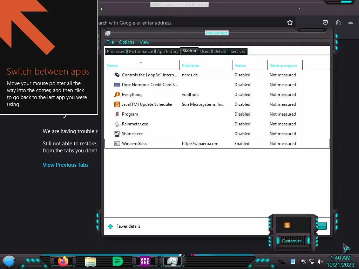359x269 pixels.
Task: Click the nerds.de publisher cell
Action: [190, 75]
